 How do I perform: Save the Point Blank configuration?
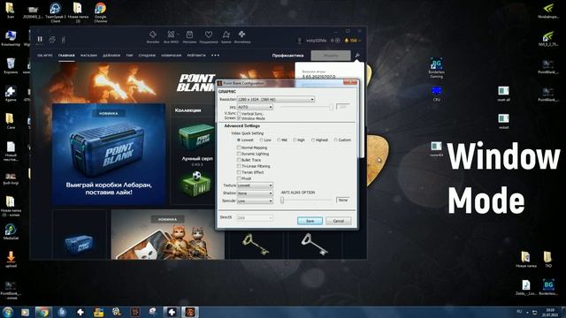pos(310,221)
